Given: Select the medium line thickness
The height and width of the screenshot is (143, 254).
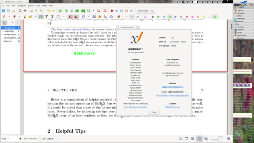Looking at the screenshot, I should coord(132,17).
